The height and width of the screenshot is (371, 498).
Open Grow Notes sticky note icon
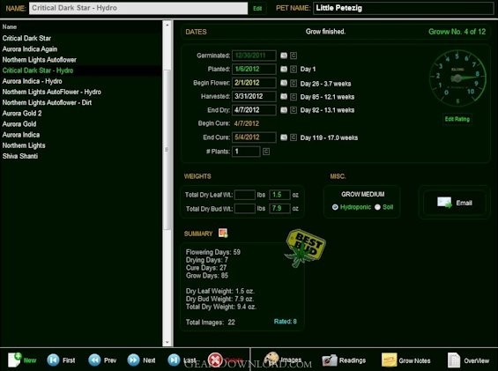pyautogui.click(x=389, y=360)
